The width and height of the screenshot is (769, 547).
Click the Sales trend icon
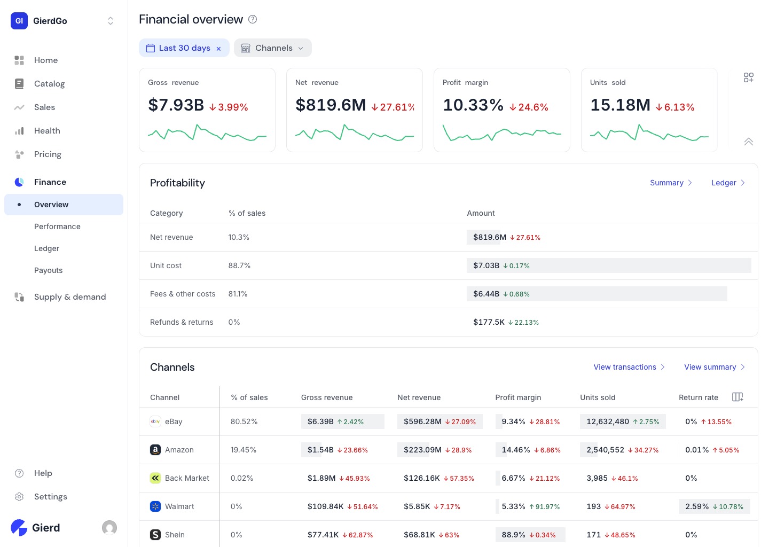[x=19, y=107]
